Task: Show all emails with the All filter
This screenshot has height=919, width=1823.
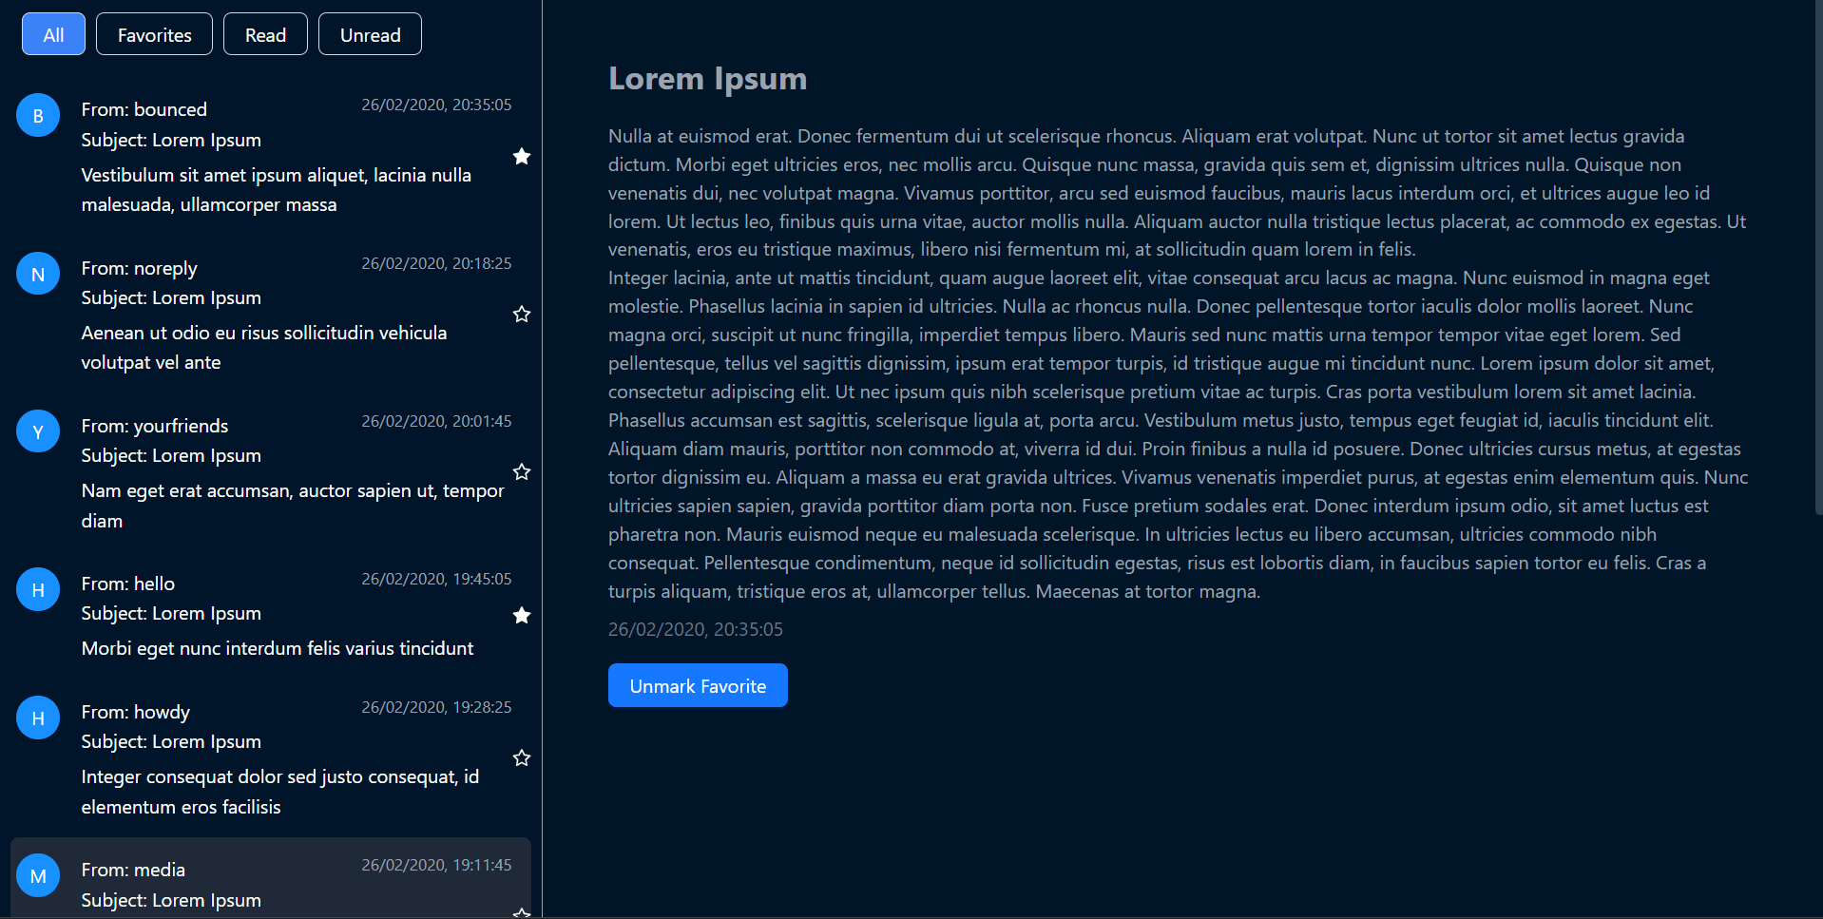Action: [53, 34]
